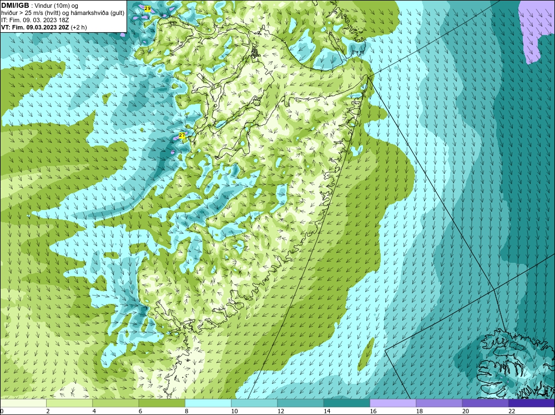Select the 2-4 m/s legend swatch
This screenshot has height=415, width=555.
click(69, 403)
